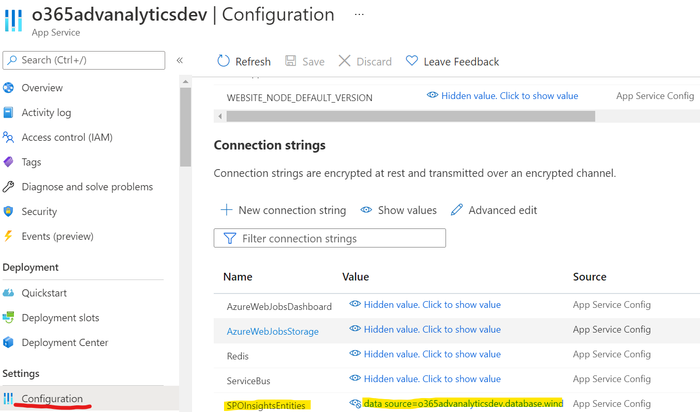Click the Refresh button label
Image resolution: width=700 pixels, height=412 pixels.
tap(253, 62)
